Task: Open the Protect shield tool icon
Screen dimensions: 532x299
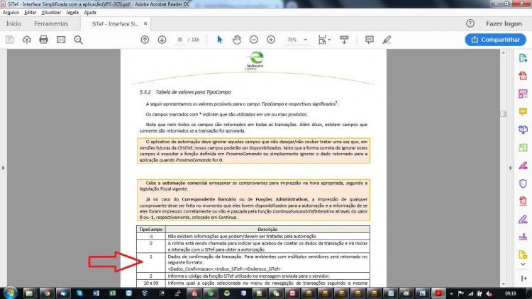Action: click(523, 184)
